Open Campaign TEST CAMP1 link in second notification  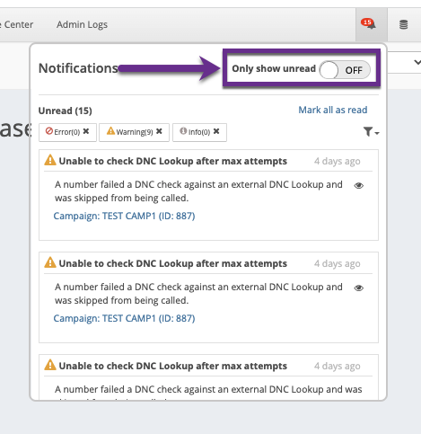pos(124,318)
